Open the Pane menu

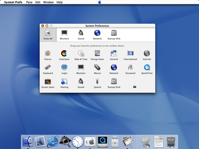point(29,2)
